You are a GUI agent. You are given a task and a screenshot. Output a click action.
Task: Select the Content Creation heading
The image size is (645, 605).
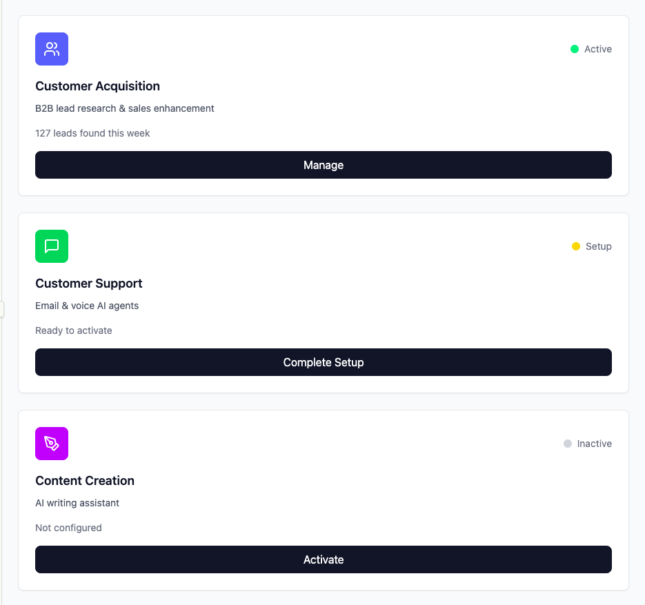(85, 481)
